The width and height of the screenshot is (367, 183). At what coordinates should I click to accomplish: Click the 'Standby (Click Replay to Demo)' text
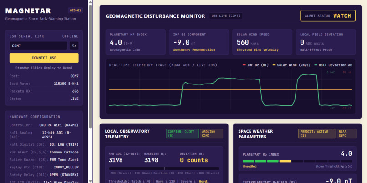tap(44, 68)
